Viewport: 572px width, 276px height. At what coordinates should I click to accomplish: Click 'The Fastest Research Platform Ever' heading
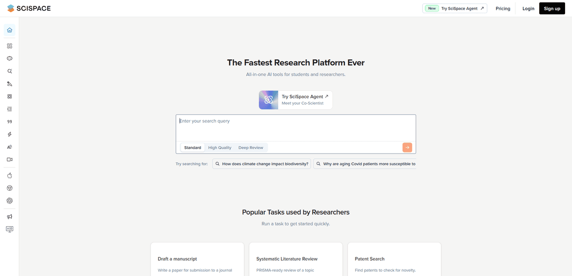point(296,63)
